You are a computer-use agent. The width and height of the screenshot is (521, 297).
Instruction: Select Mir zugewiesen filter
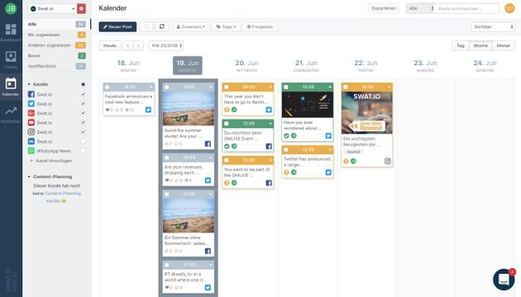[x=56, y=35]
